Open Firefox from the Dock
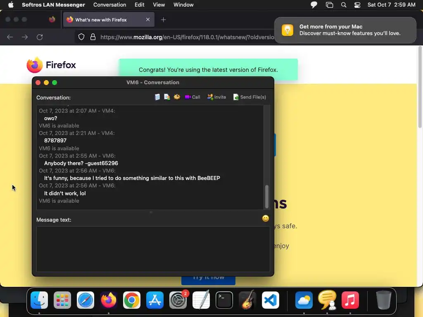The width and height of the screenshot is (423, 317). click(109, 300)
